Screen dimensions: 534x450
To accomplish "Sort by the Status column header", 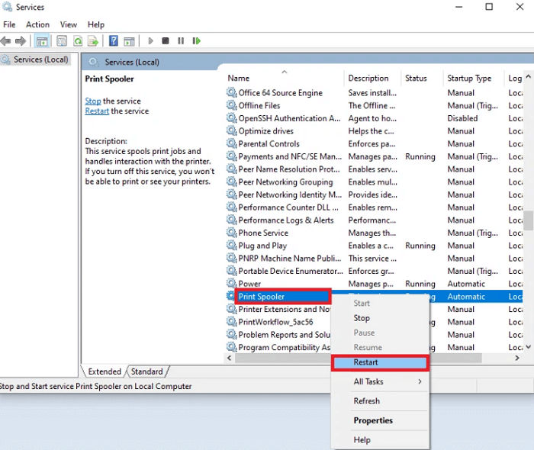I will click(x=423, y=79).
